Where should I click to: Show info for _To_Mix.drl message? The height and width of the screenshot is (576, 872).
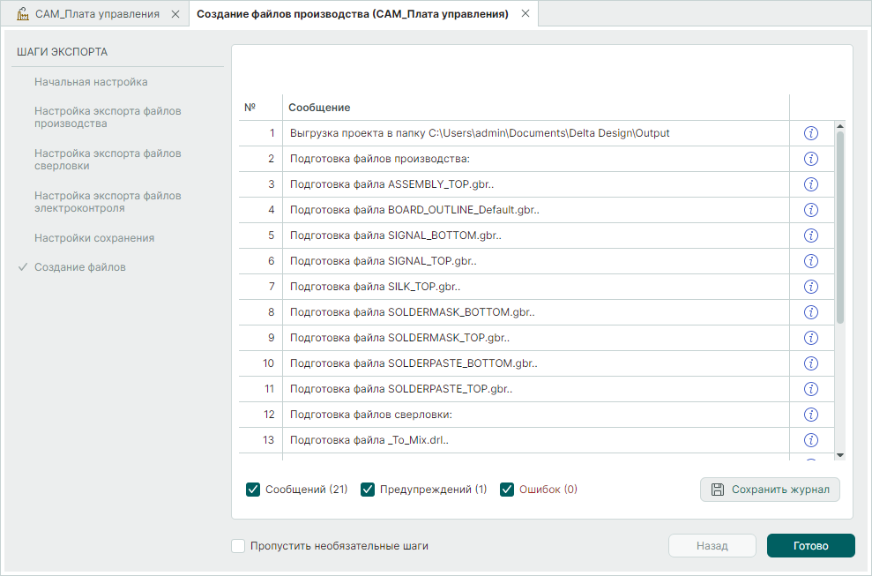click(811, 440)
